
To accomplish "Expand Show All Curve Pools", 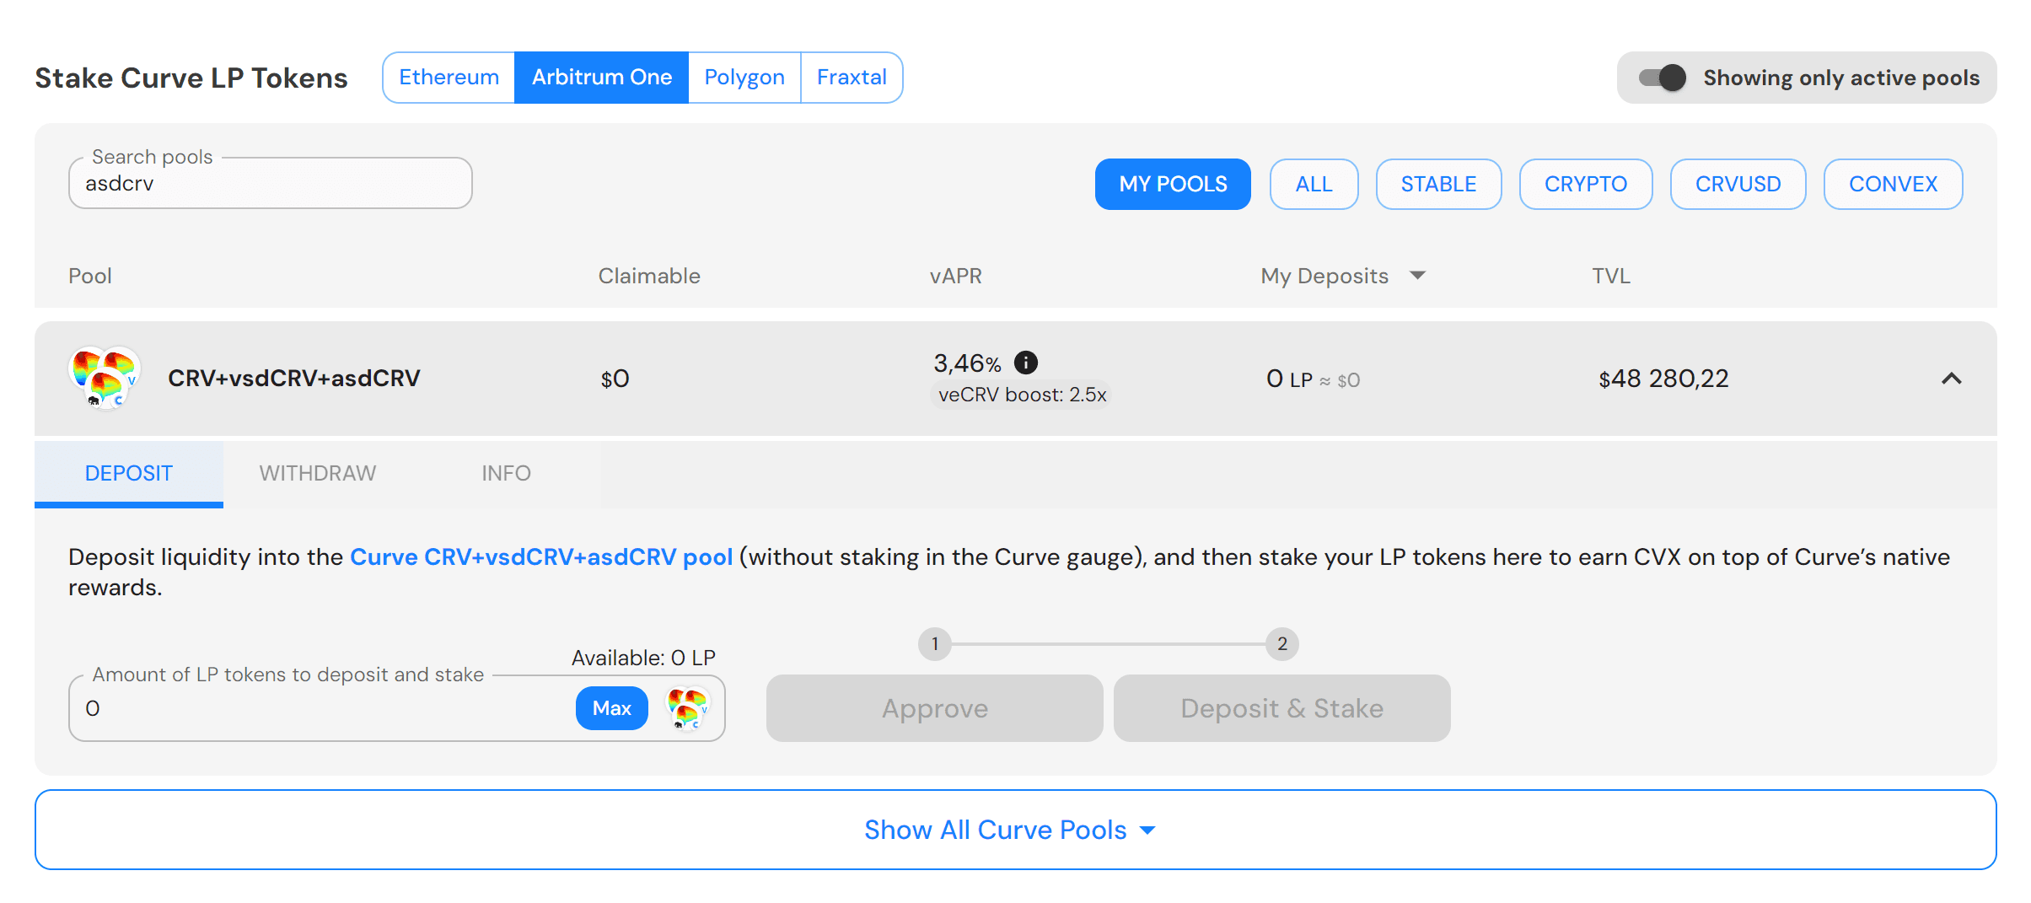I will pyautogui.click(x=1015, y=830).
